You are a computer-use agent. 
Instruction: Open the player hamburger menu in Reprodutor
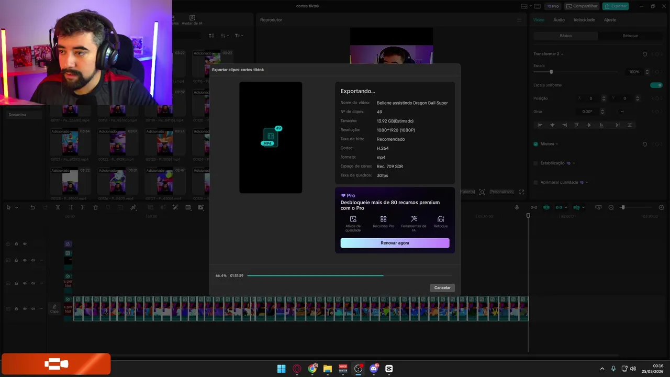tap(519, 20)
